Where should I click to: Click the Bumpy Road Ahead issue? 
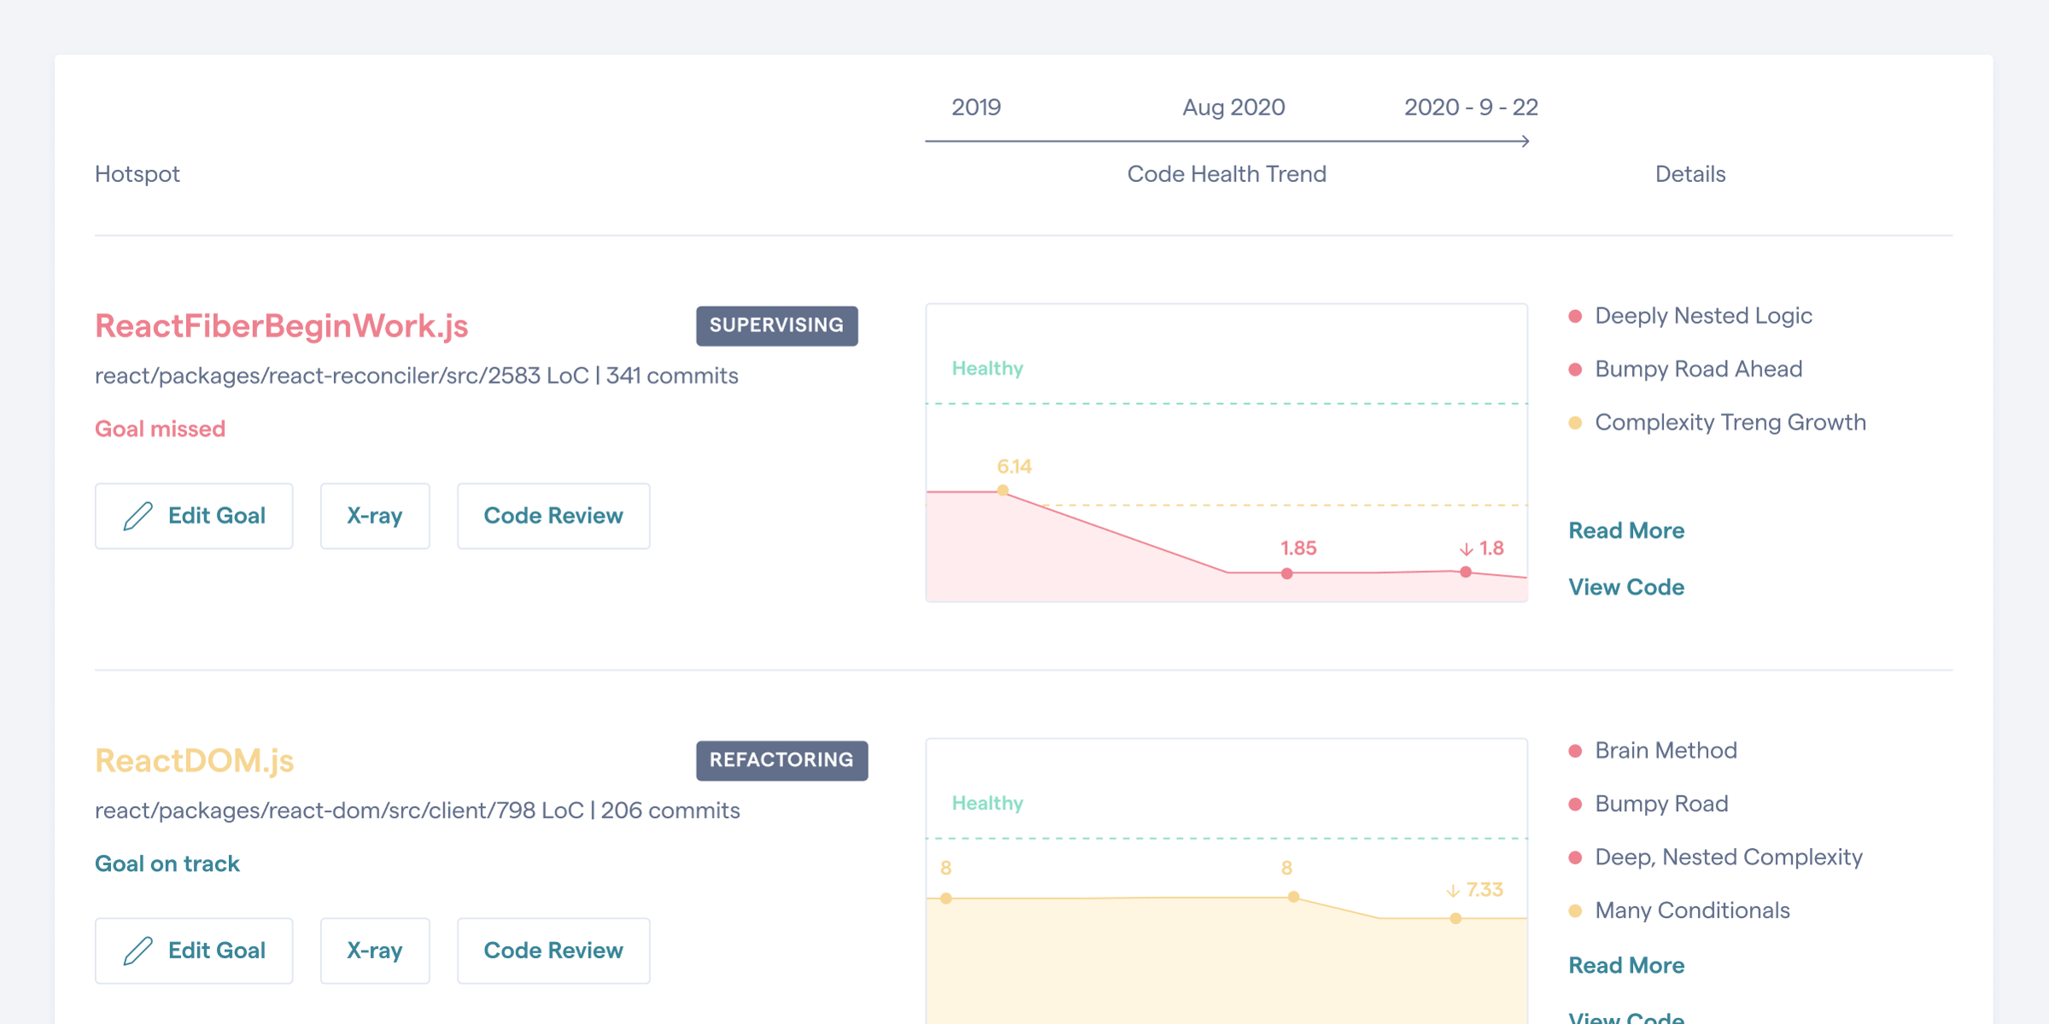point(1698,369)
